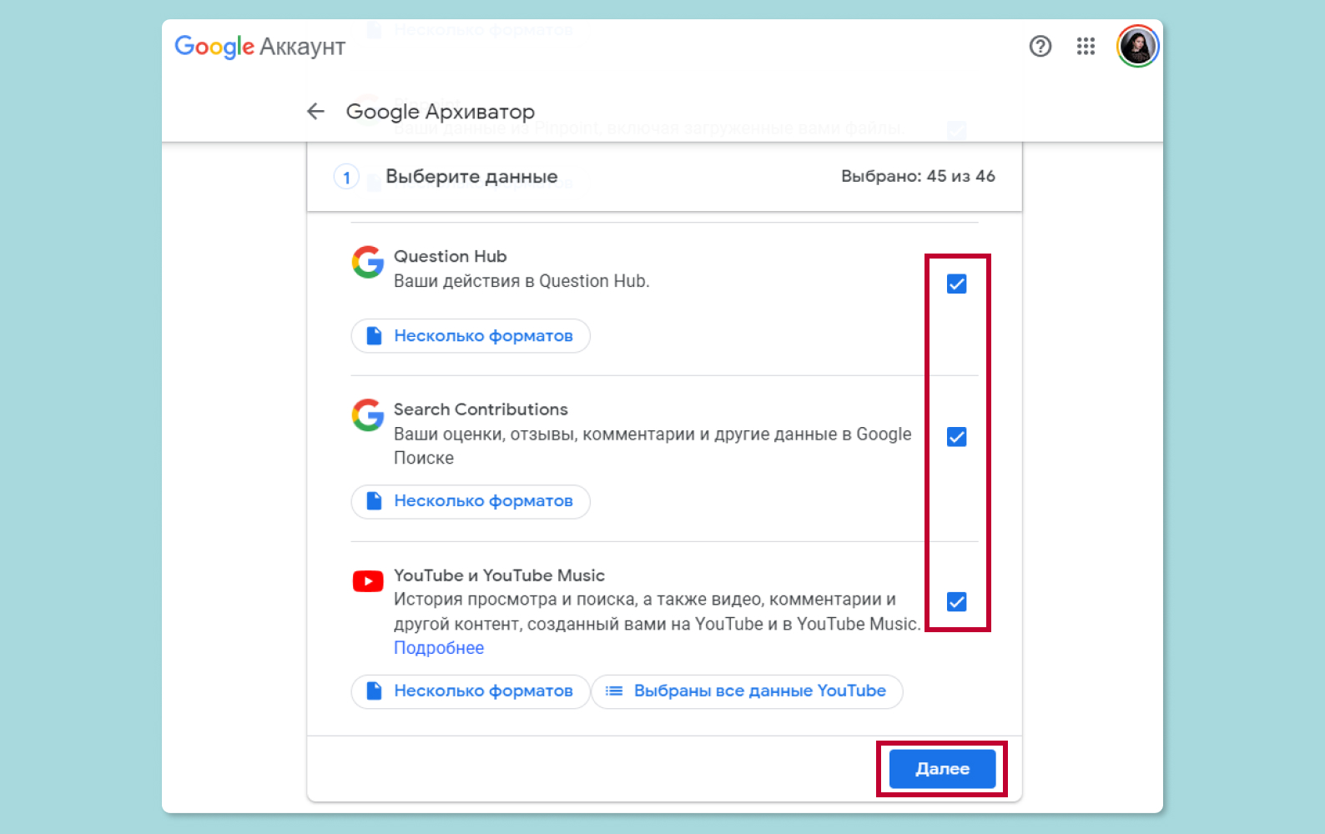This screenshot has height=834, width=1325.
Task: Click the Далее button
Action: coord(942,769)
